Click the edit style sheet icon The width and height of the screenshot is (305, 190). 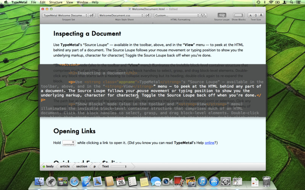click(148, 15)
